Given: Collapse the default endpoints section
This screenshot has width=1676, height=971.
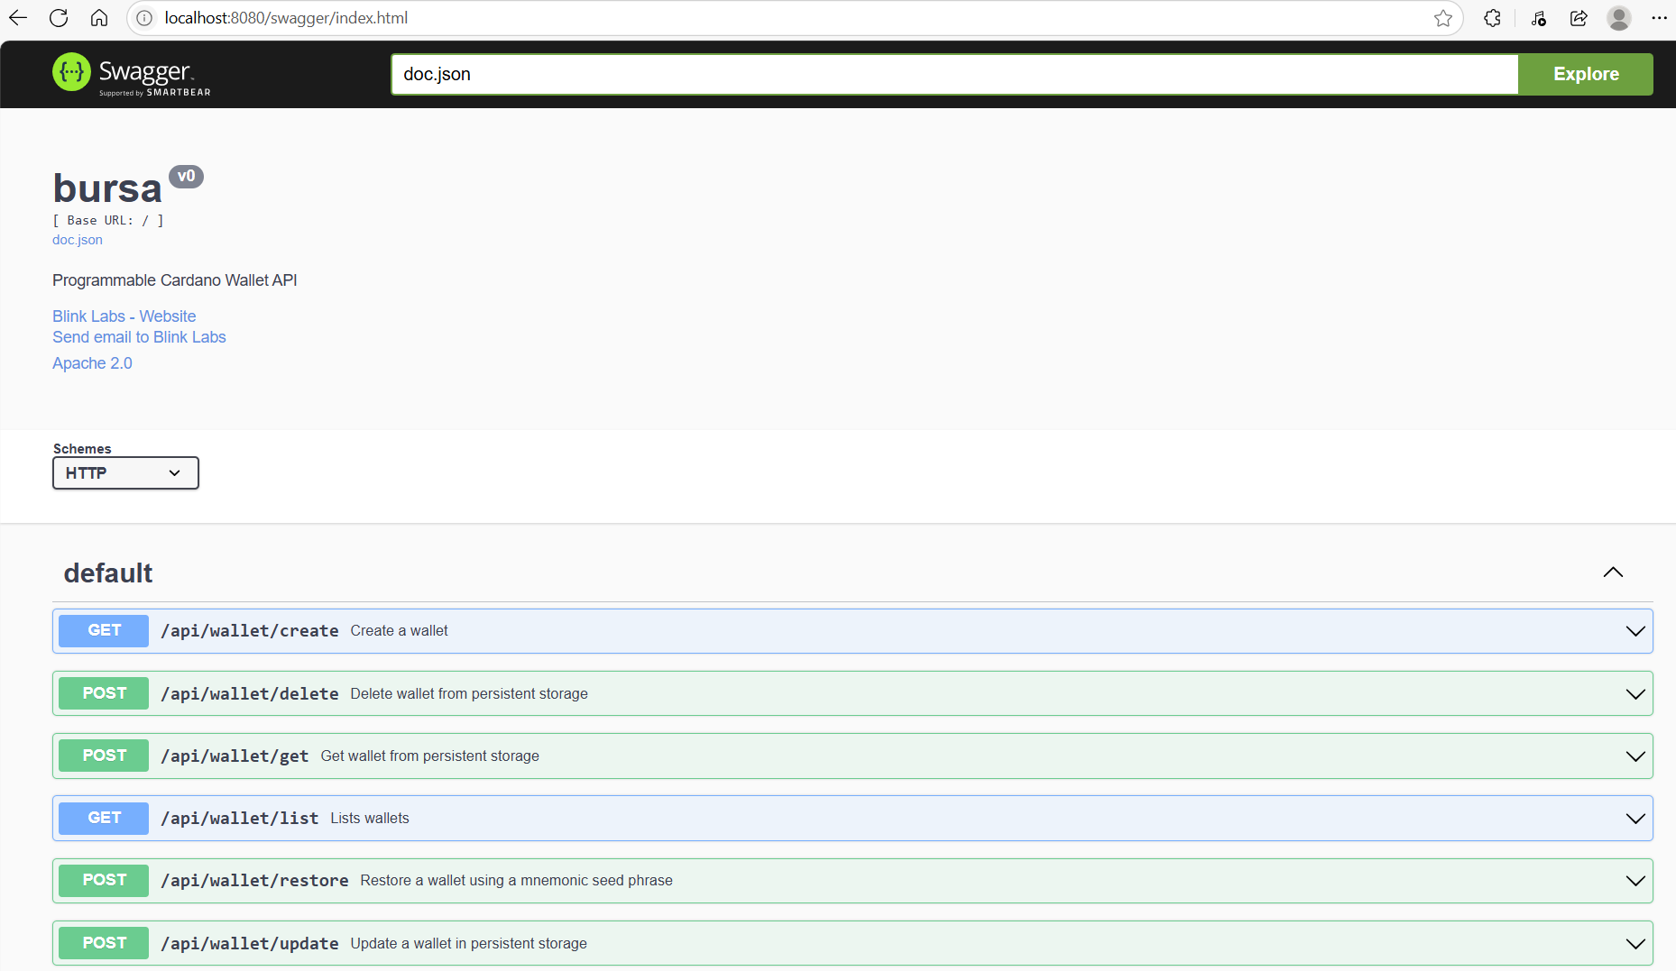Looking at the screenshot, I should [x=1613, y=573].
